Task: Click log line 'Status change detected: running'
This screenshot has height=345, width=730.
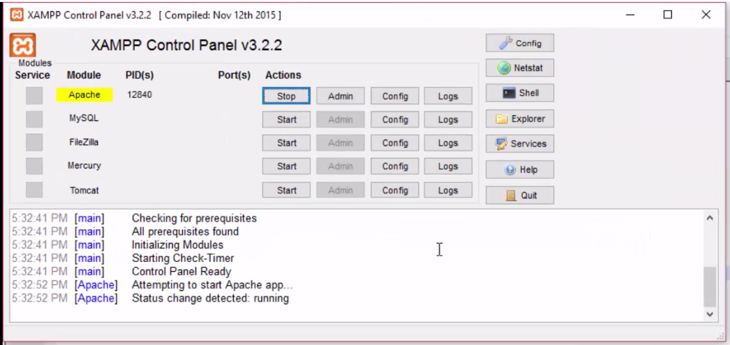Action: click(211, 298)
